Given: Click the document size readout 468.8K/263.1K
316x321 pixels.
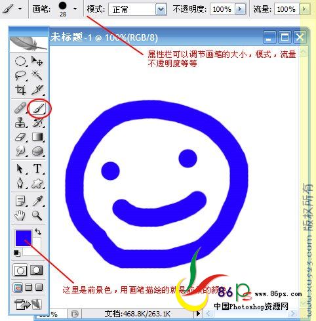Looking at the screenshot, I should (x=137, y=314).
